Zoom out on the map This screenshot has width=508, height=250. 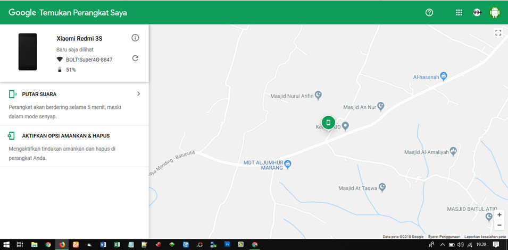[x=499, y=225]
